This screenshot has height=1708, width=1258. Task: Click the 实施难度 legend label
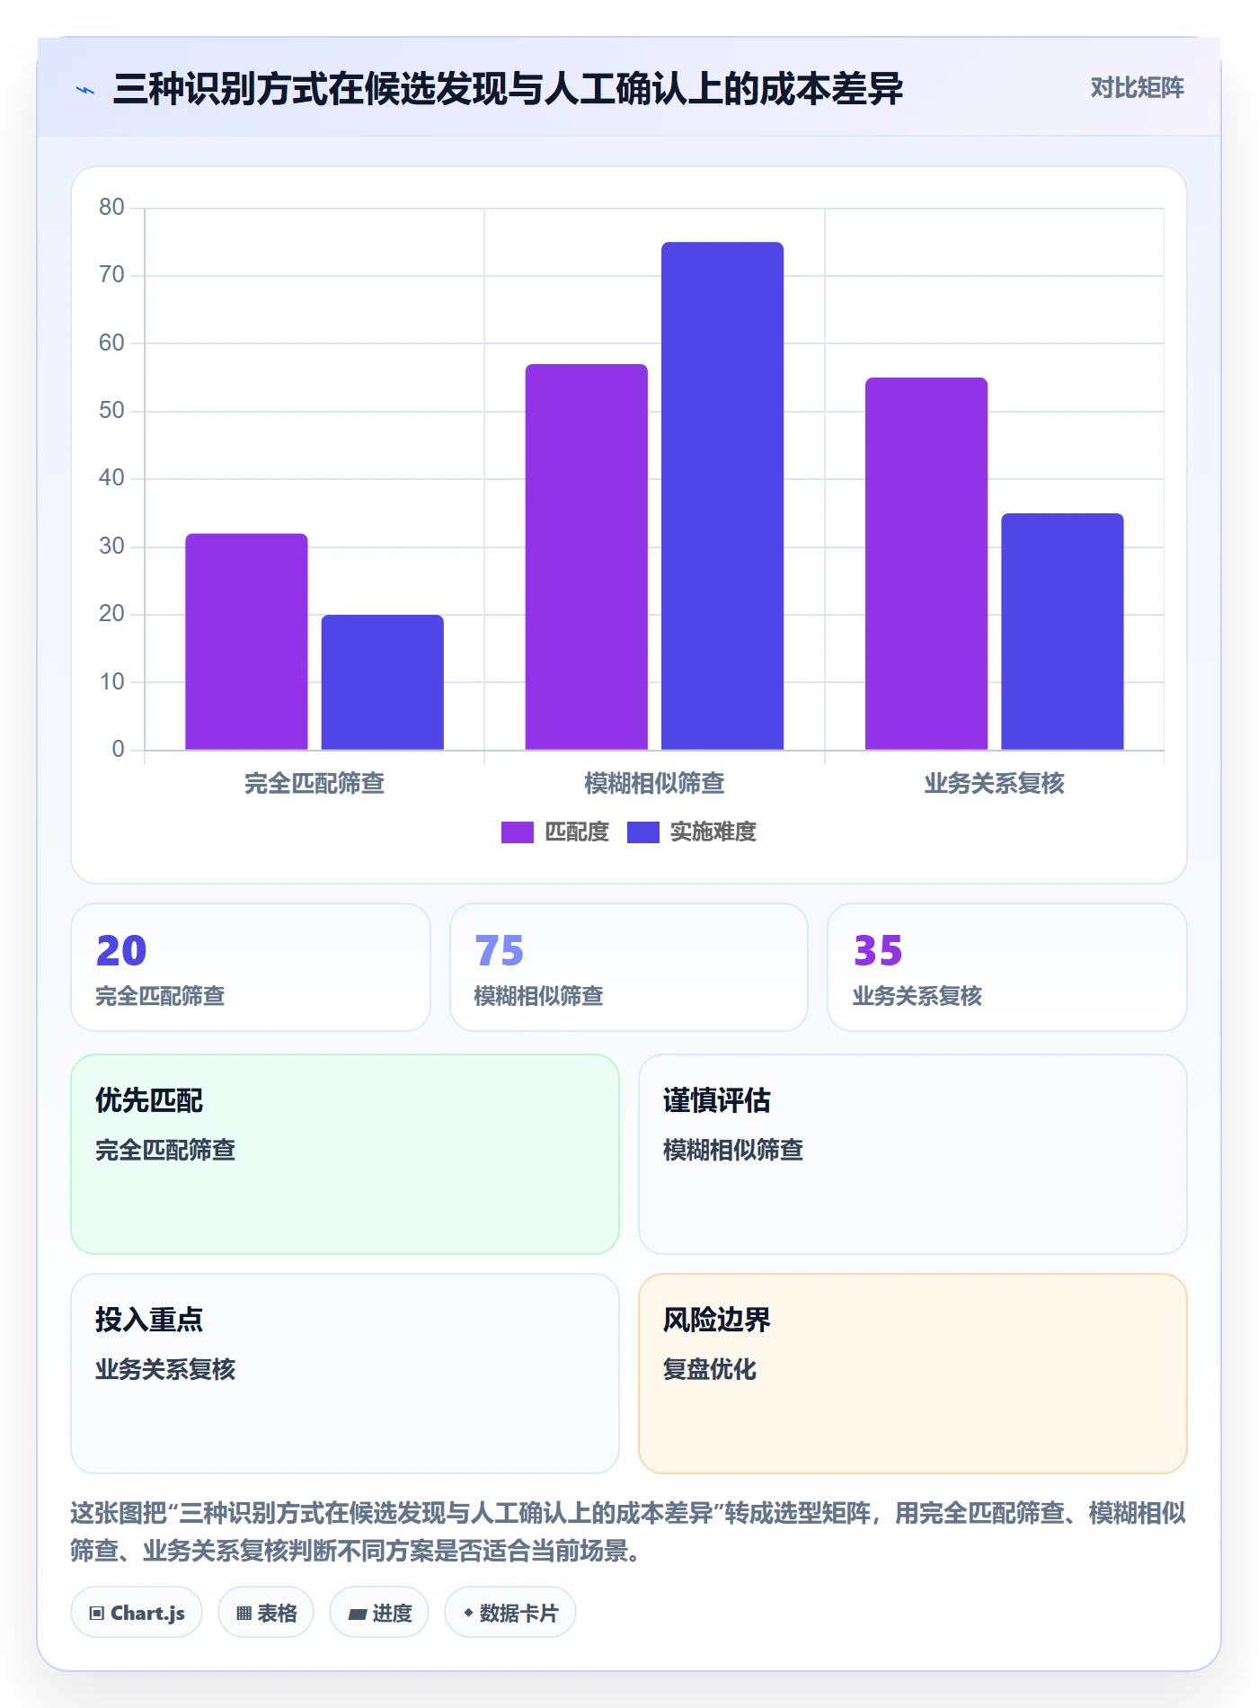tap(713, 832)
